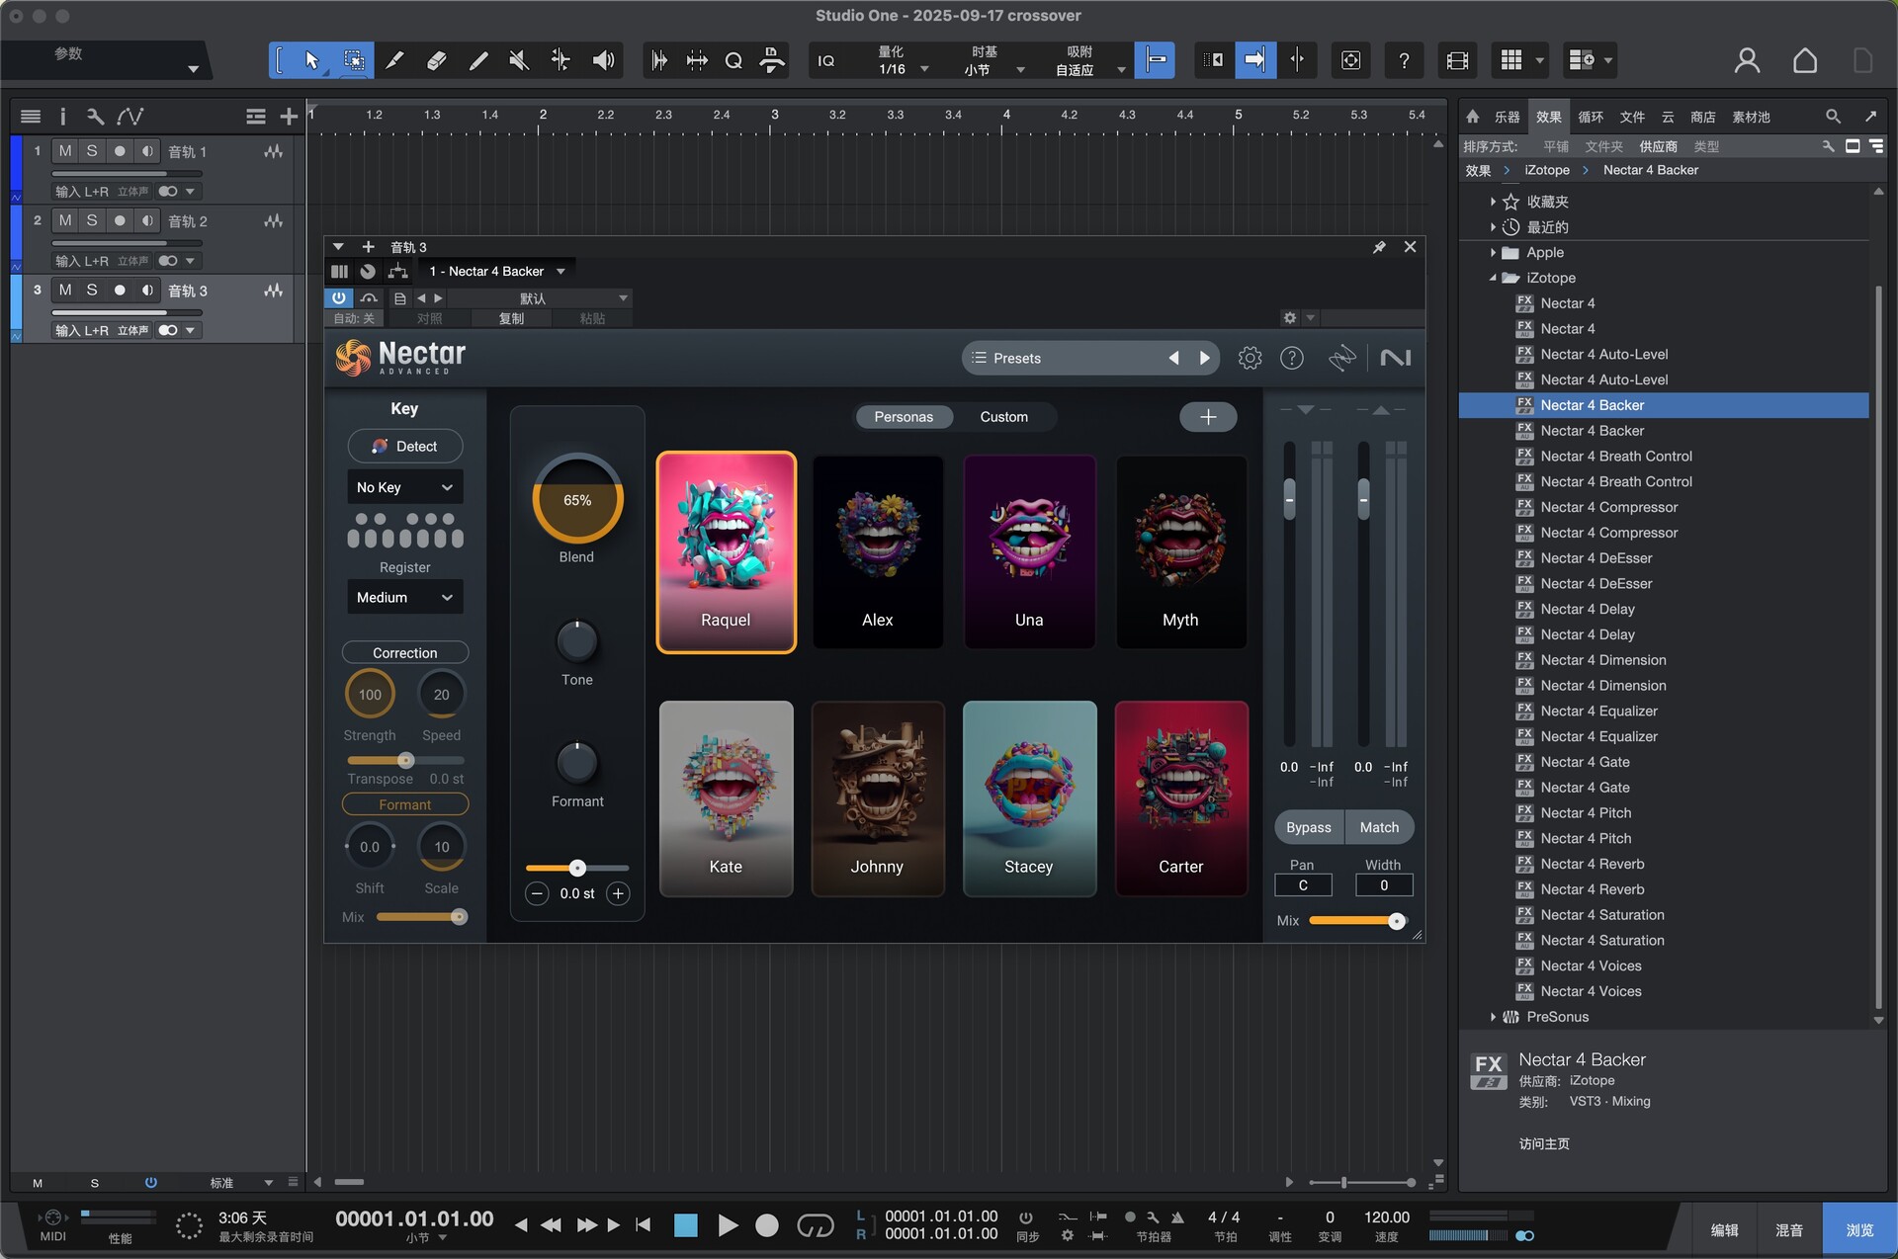Pin the plugin window
Screen dimensions: 1898x1259
1379,247
